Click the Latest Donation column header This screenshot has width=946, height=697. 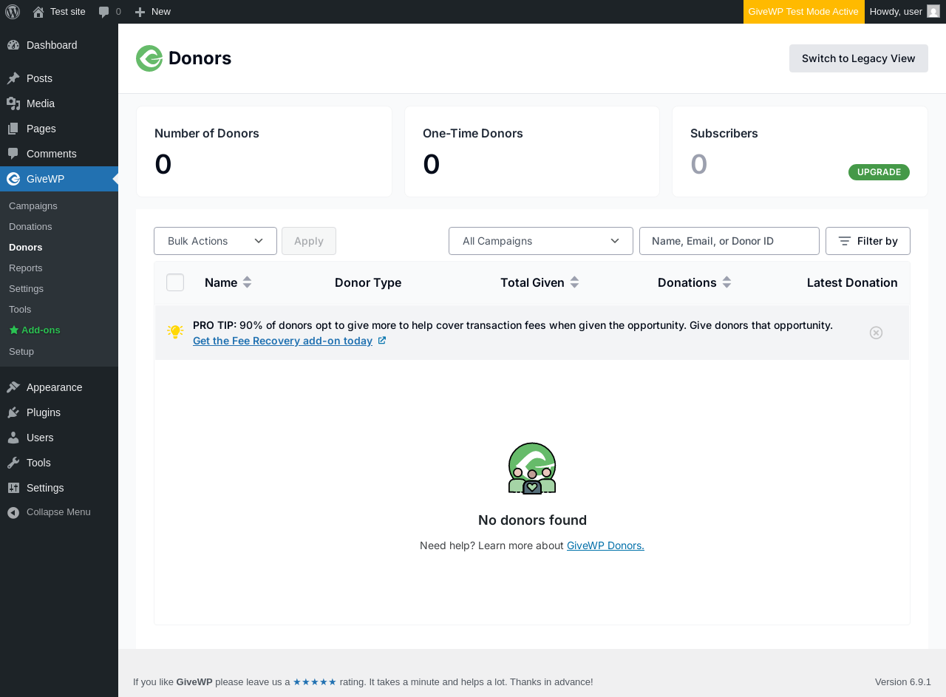point(852,282)
